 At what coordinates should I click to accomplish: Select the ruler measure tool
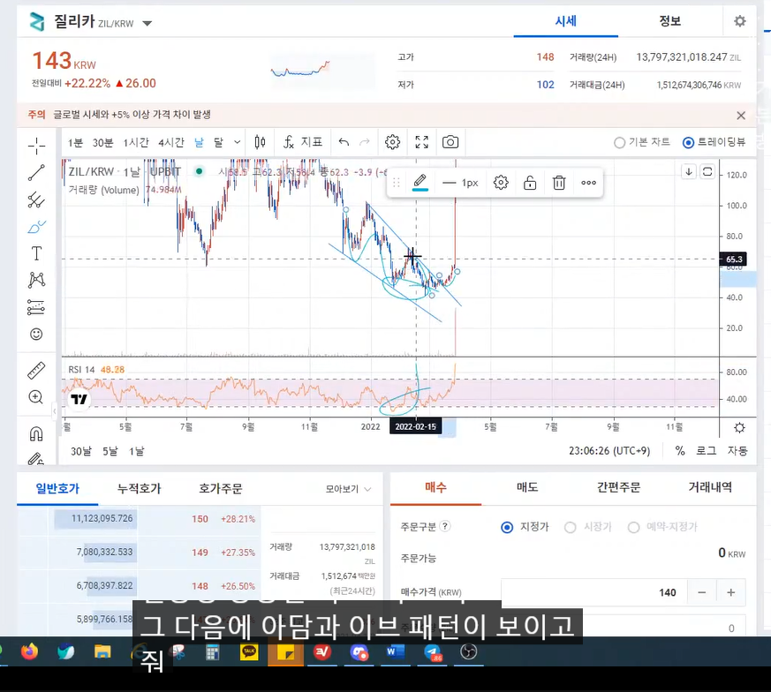36,370
